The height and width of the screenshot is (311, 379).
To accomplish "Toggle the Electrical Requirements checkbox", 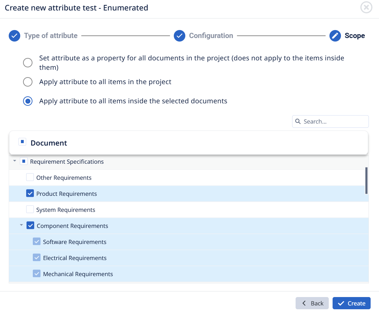I will (37, 257).
